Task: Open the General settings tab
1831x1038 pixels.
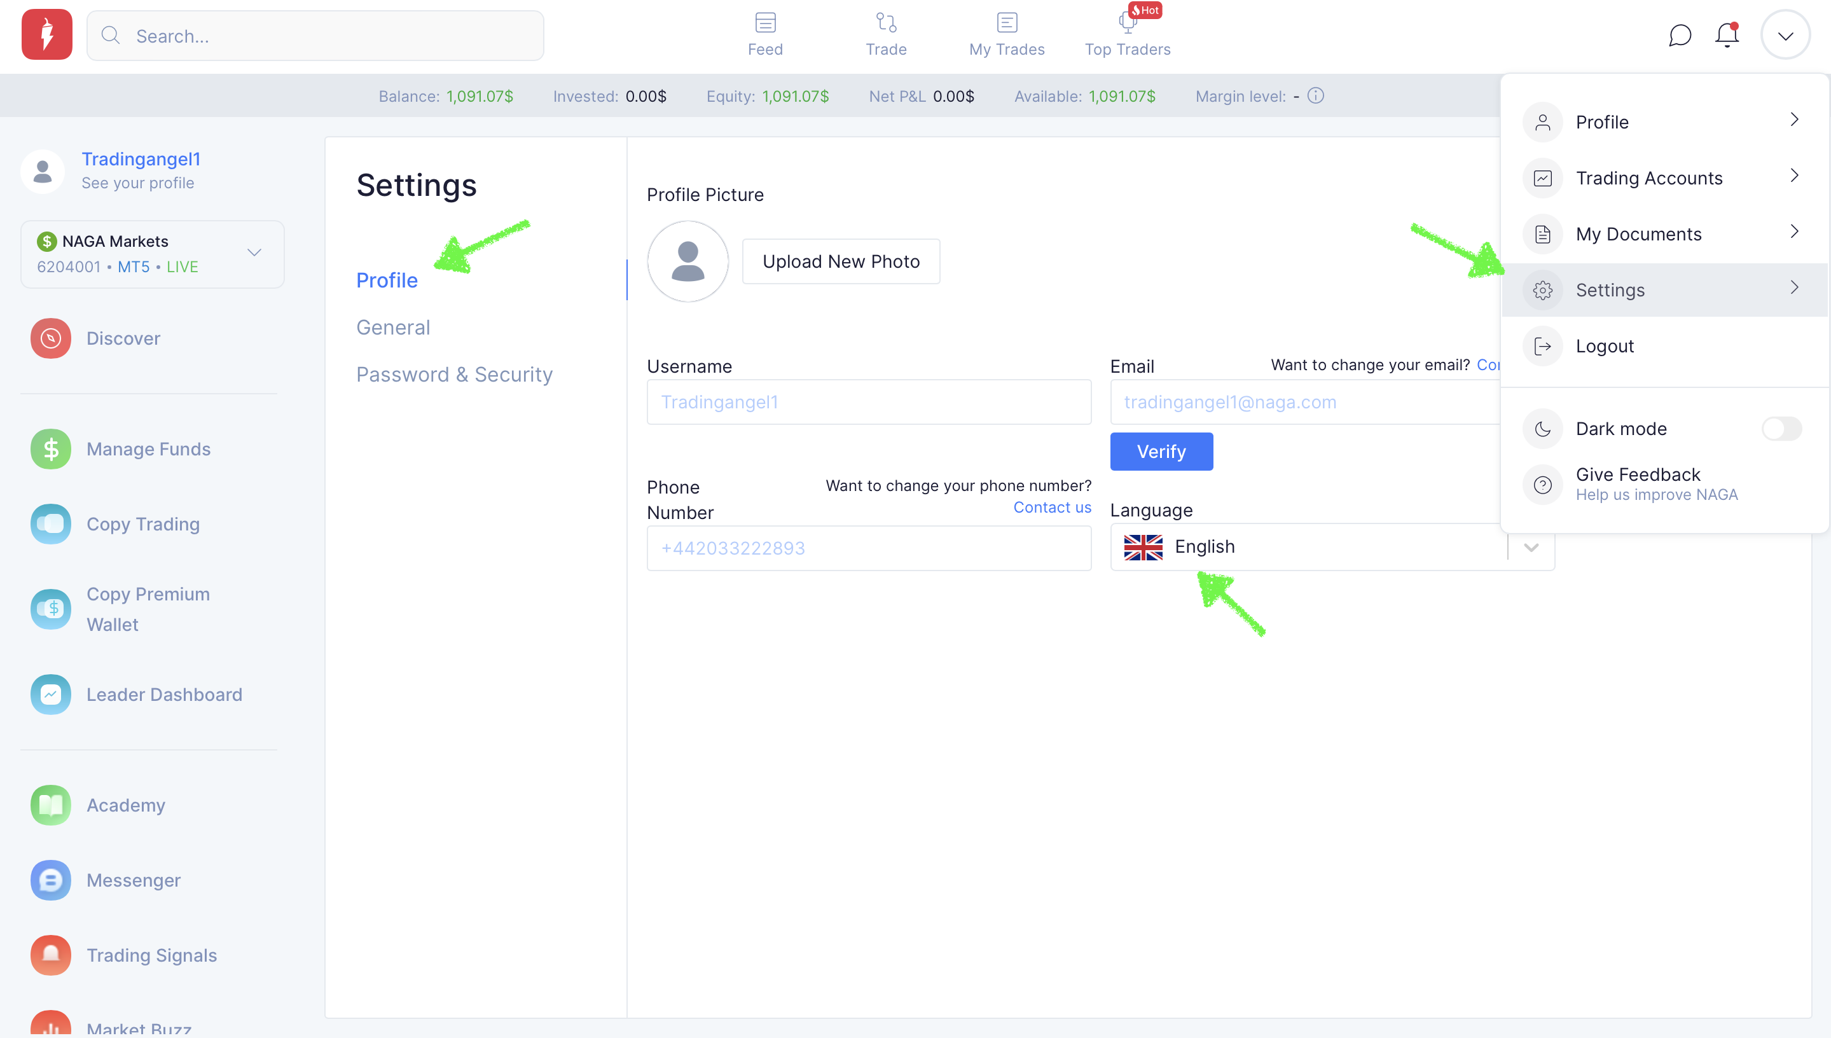Action: click(x=392, y=327)
